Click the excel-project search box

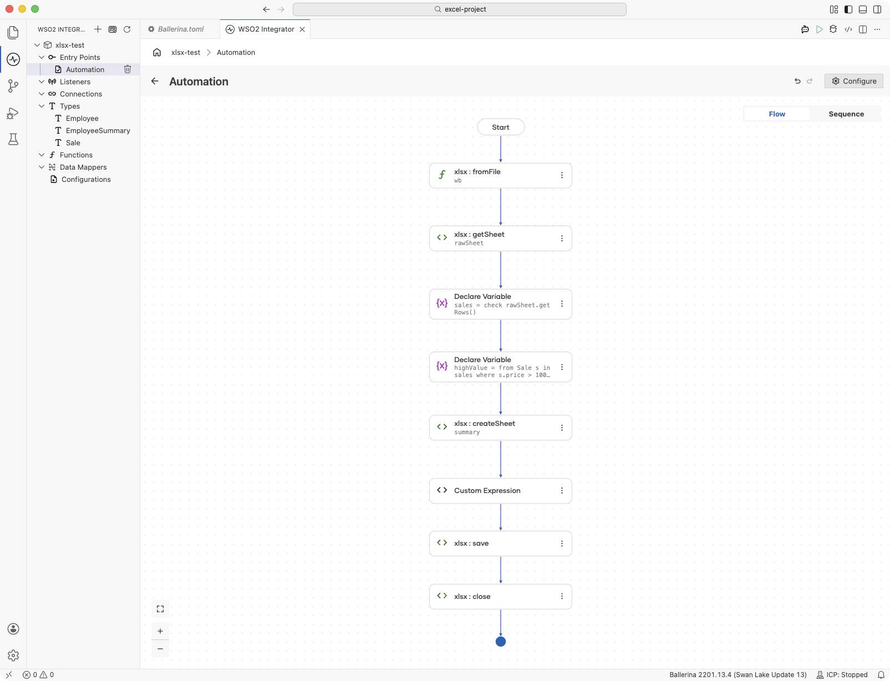click(x=460, y=9)
